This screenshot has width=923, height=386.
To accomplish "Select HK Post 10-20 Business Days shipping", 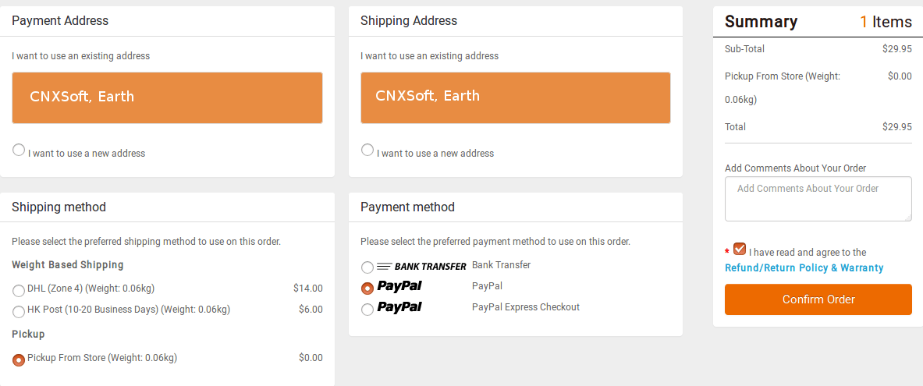I will 18,312.
